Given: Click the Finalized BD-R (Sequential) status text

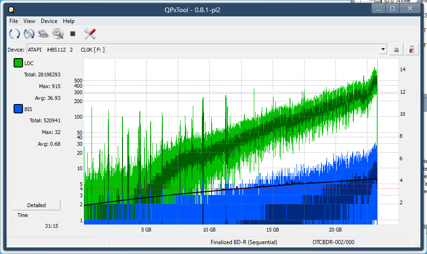Looking at the screenshot, I should point(244,242).
